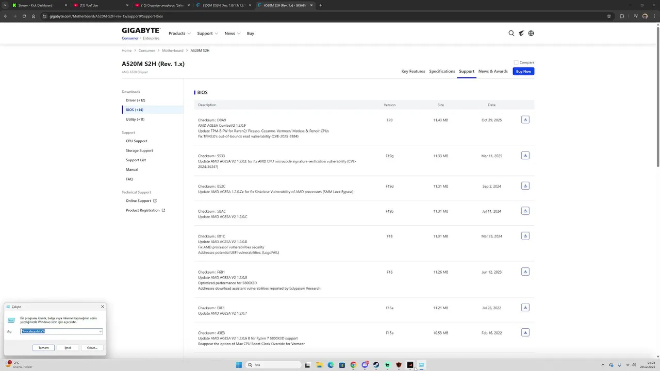The image size is (660, 371).
Task: Open the region globe icon
Action: pos(531,33)
